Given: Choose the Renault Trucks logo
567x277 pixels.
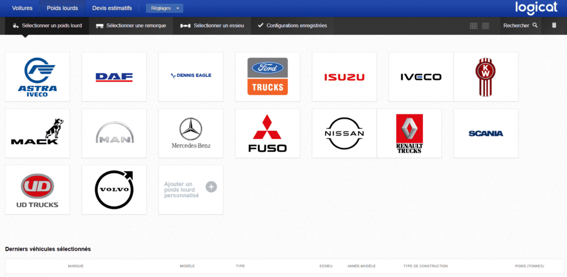Looking at the screenshot, I should tap(409, 134).
